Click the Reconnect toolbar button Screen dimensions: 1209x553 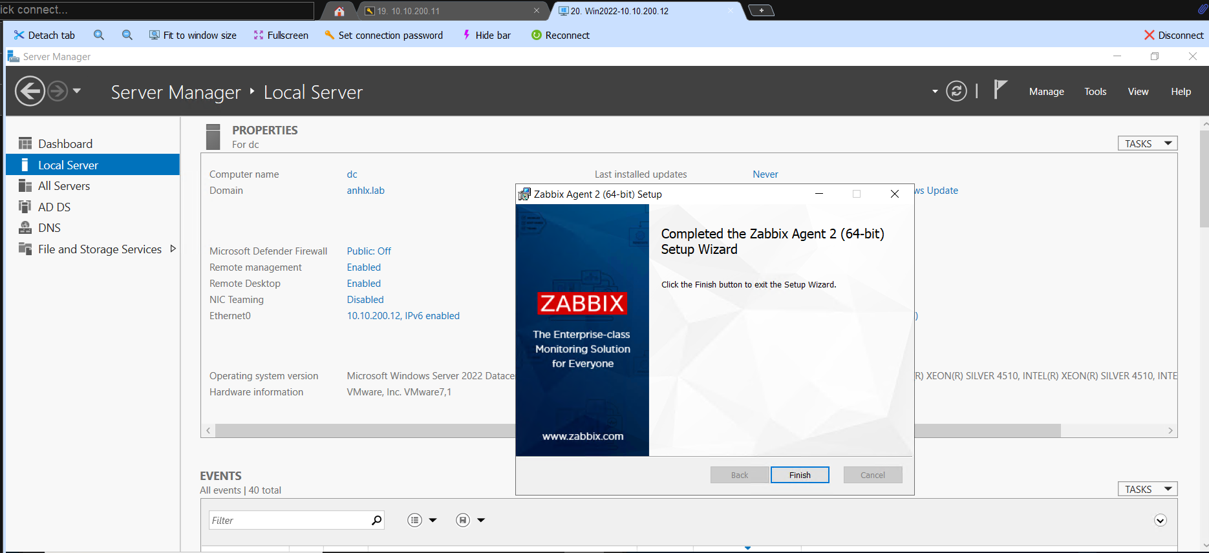point(560,35)
